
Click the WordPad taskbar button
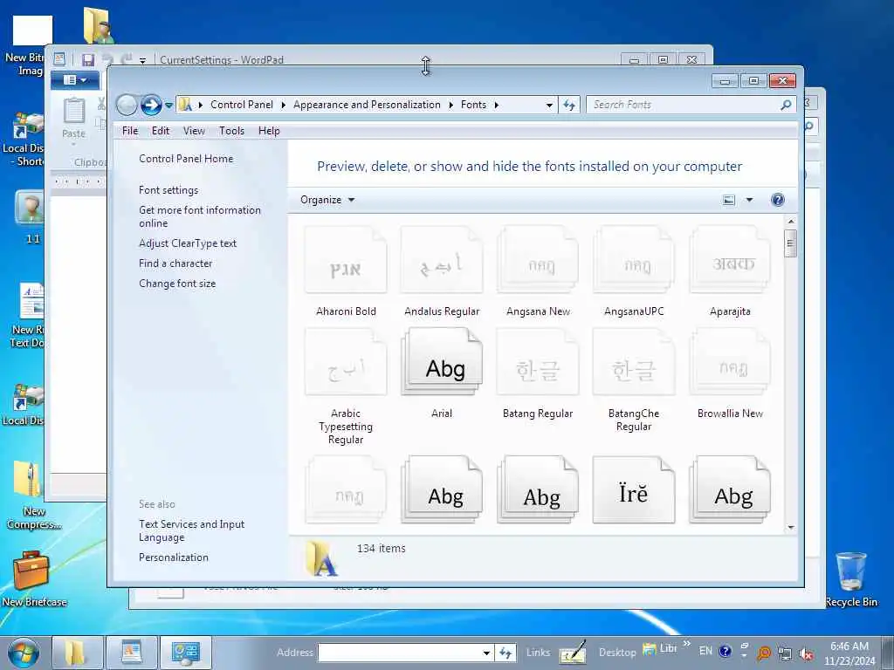click(132, 653)
